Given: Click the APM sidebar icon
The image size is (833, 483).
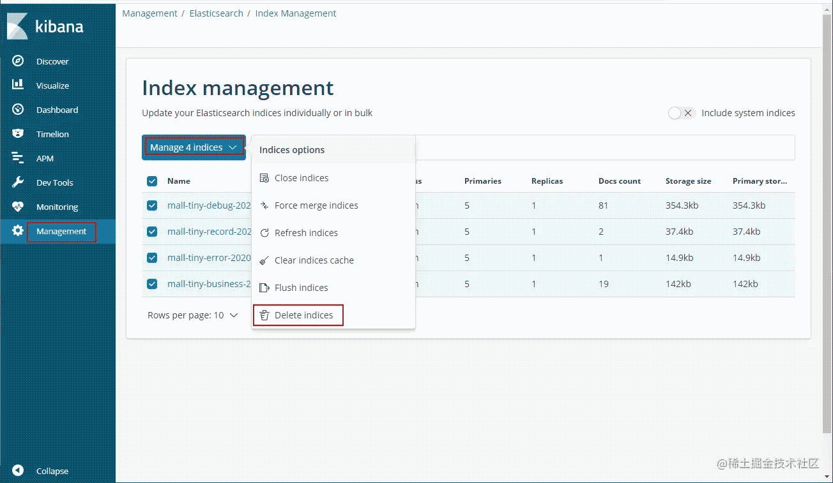Looking at the screenshot, I should (x=18, y=158).
